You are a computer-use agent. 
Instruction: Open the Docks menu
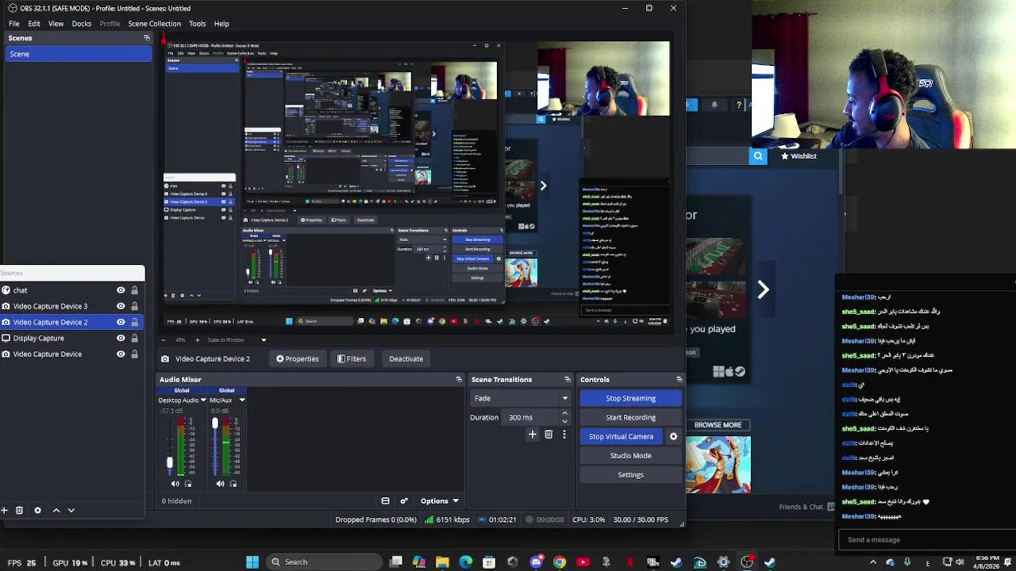82,24
